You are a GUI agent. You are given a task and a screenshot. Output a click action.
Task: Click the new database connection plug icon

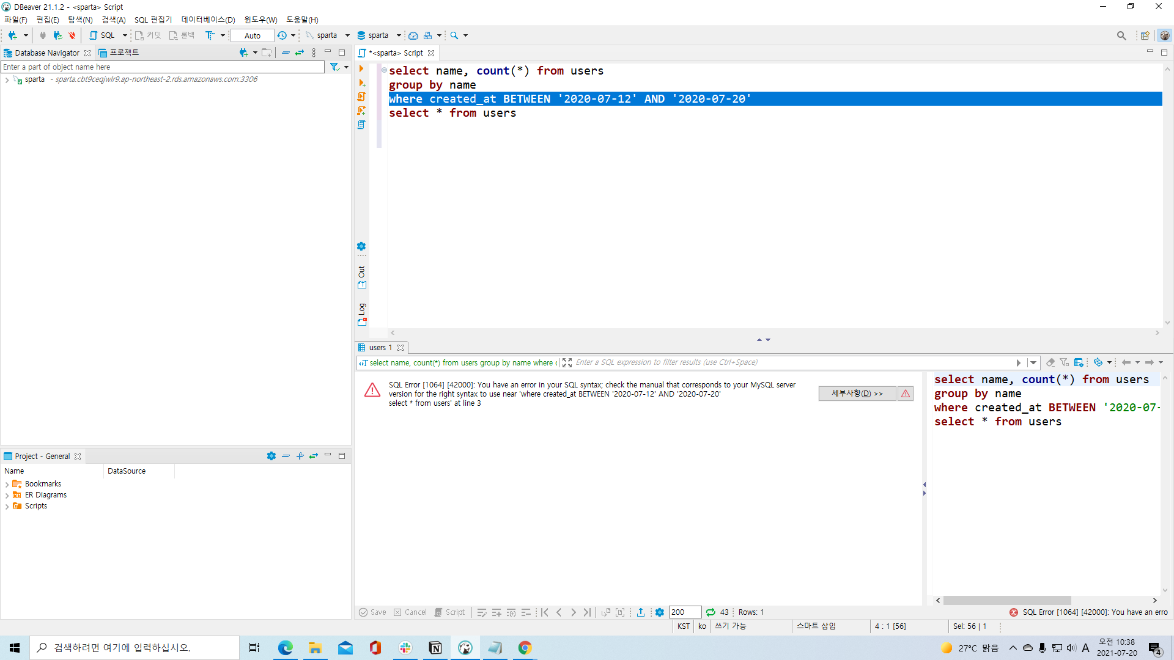click(12, 35)
